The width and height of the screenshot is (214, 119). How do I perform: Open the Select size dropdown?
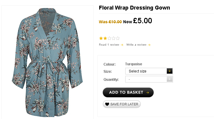[149, 71]
